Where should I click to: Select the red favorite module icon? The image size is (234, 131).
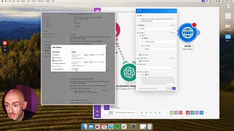click(188, 112)
